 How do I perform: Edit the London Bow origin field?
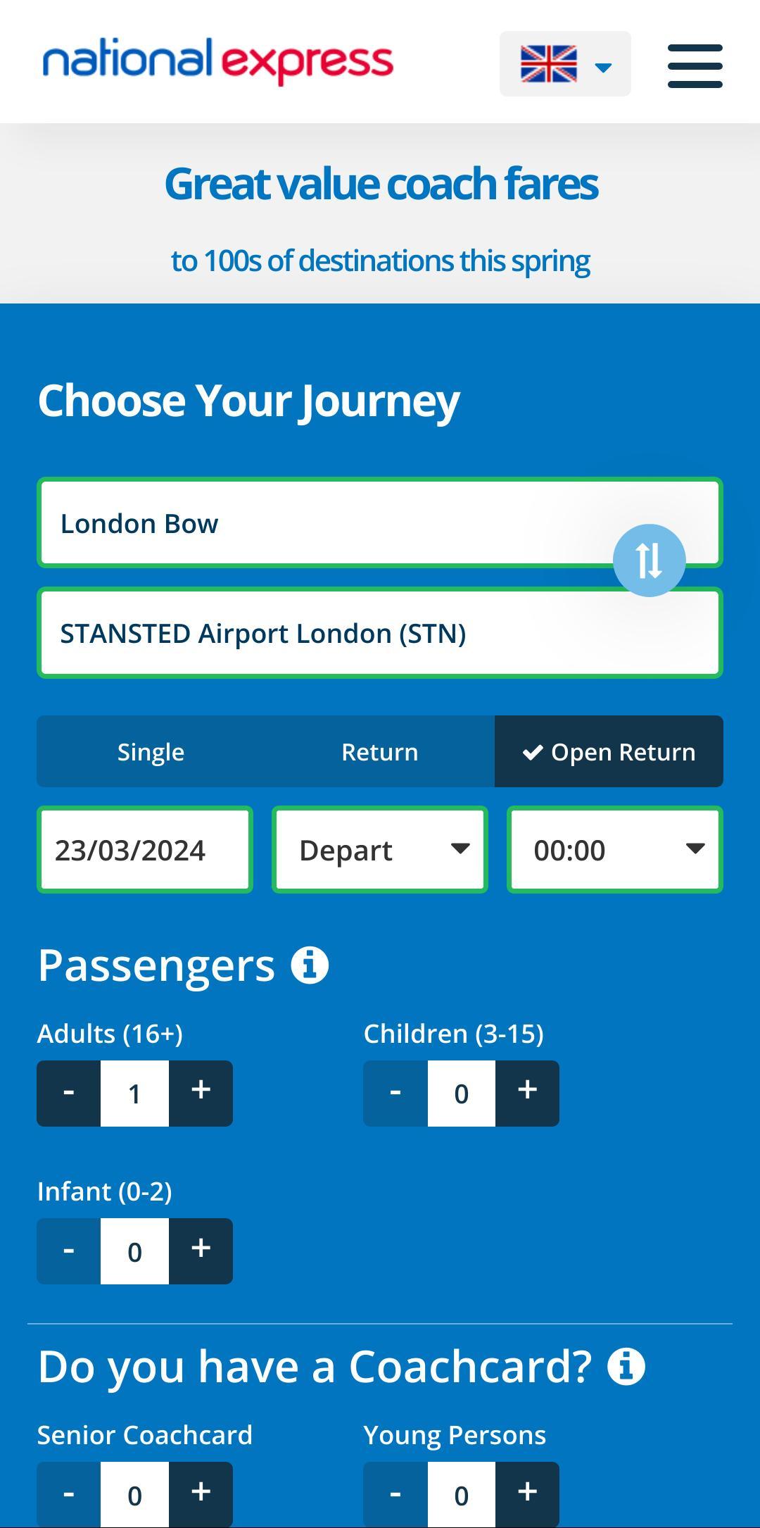(317, 523)
